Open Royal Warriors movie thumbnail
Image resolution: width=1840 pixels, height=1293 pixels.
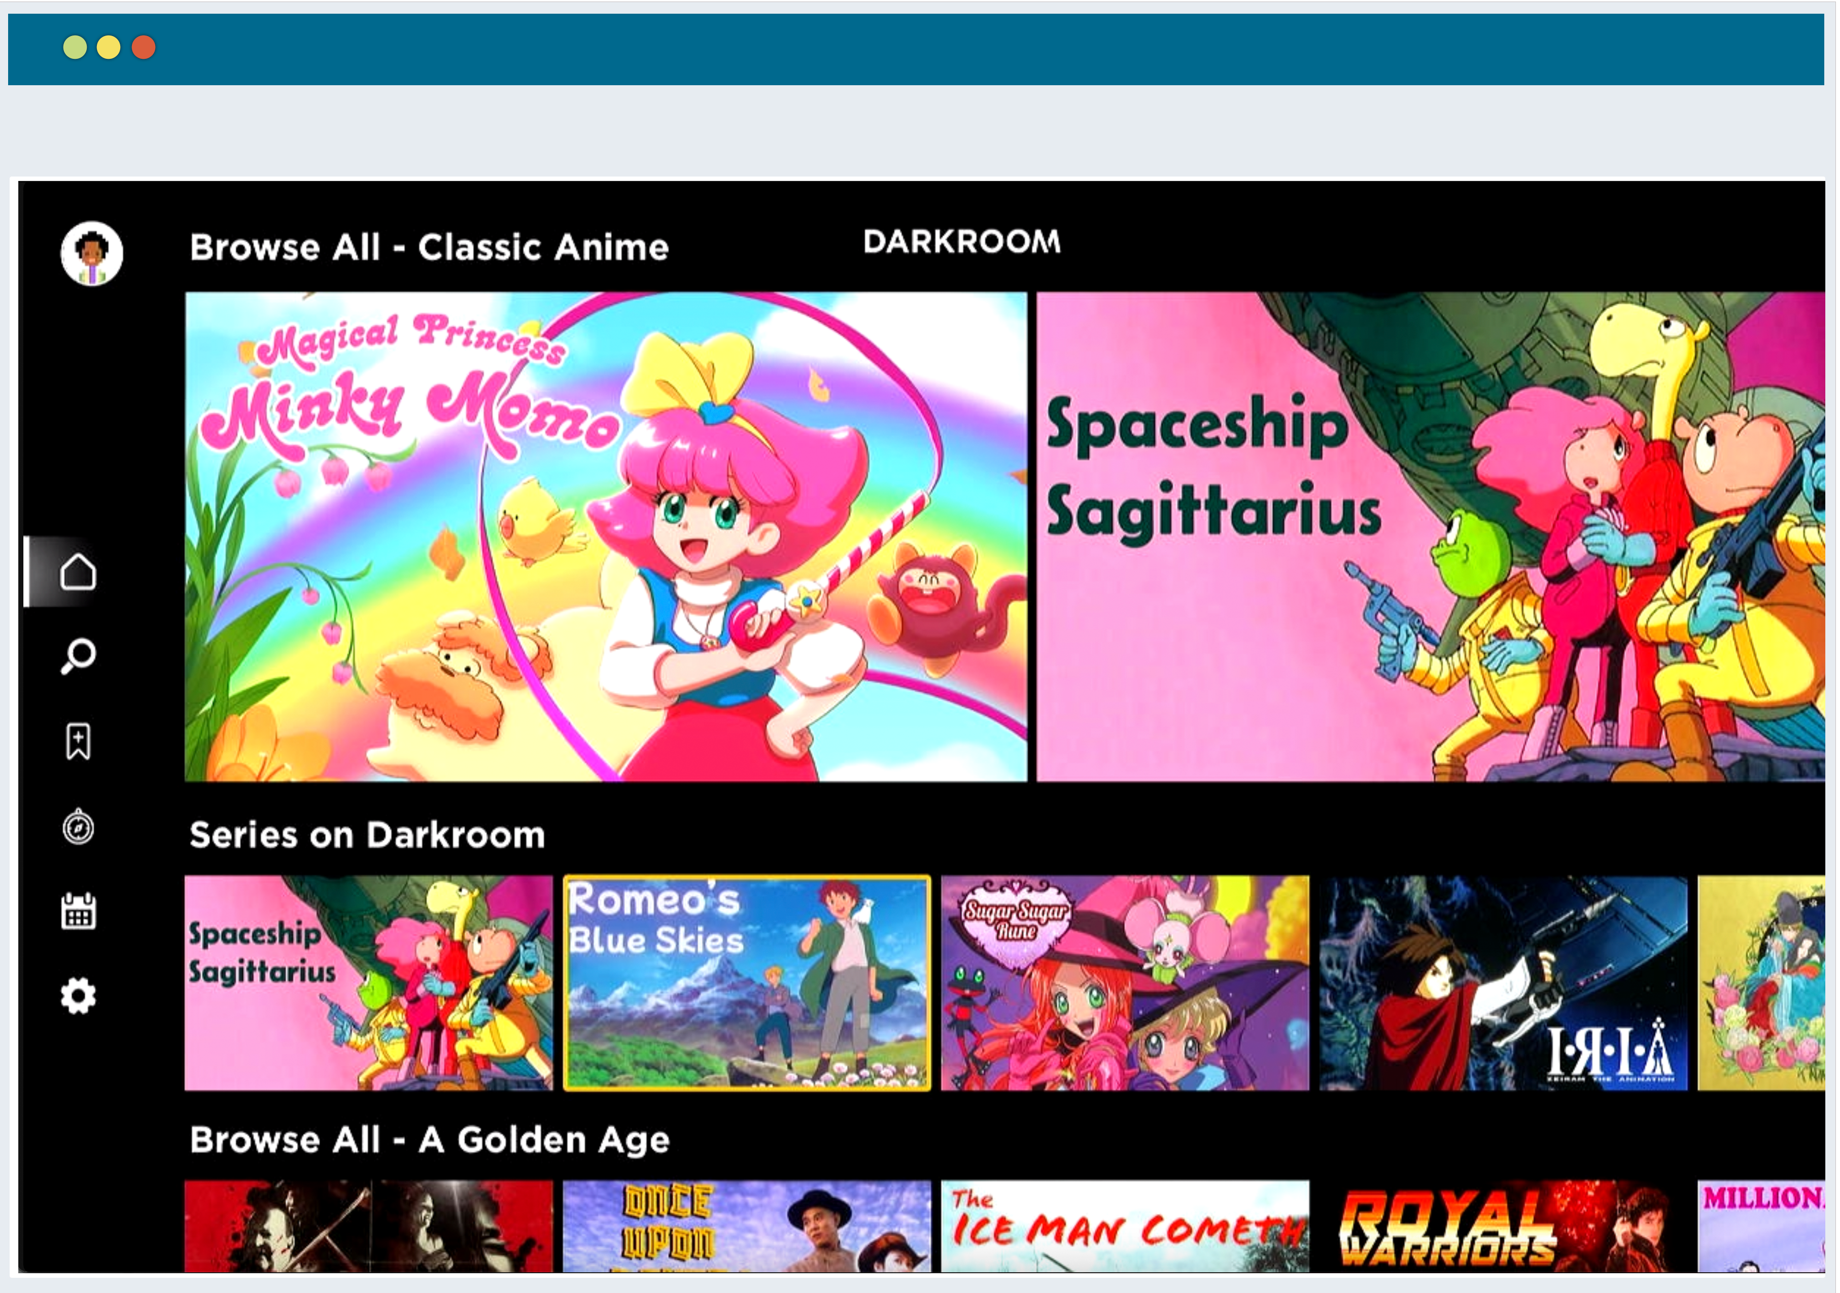[x=1504, y=1226]
